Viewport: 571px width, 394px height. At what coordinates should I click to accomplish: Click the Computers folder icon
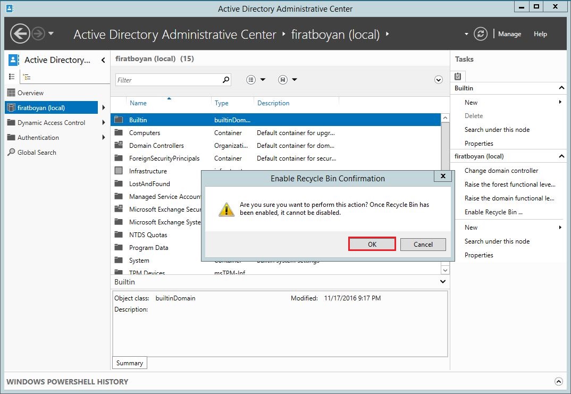coord(119,132)
